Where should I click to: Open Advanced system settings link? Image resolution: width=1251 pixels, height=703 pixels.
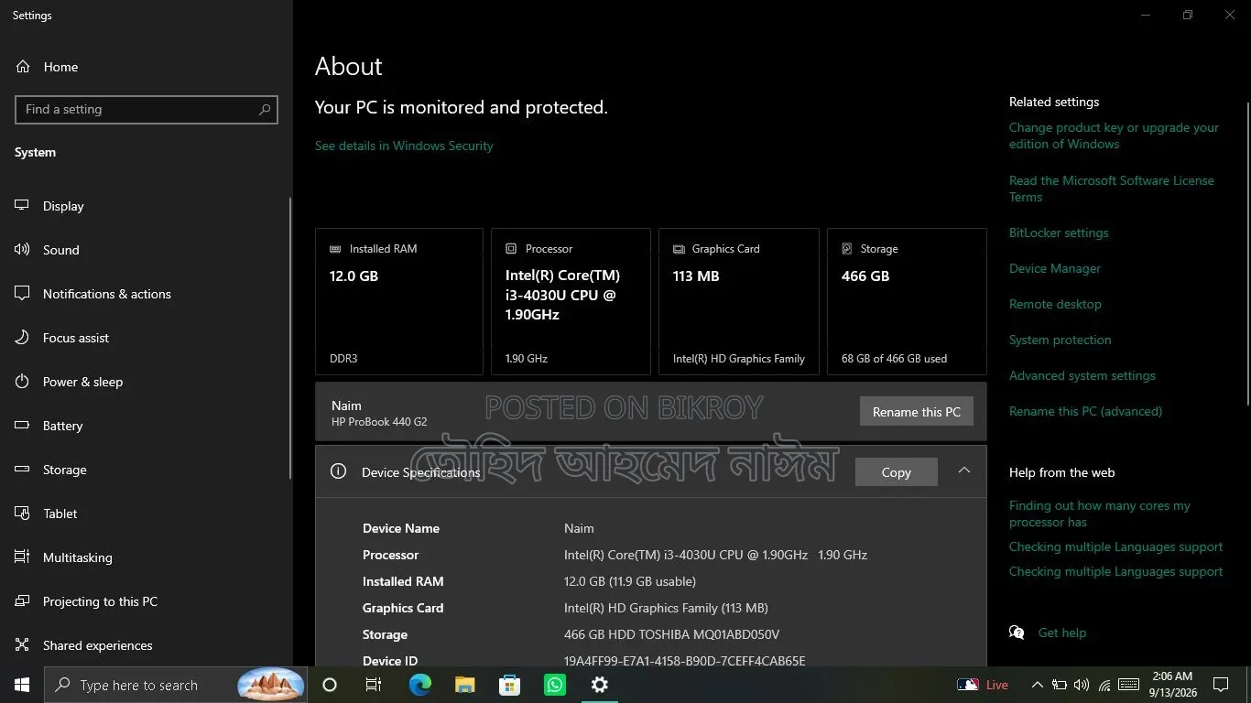[1082, 375]
